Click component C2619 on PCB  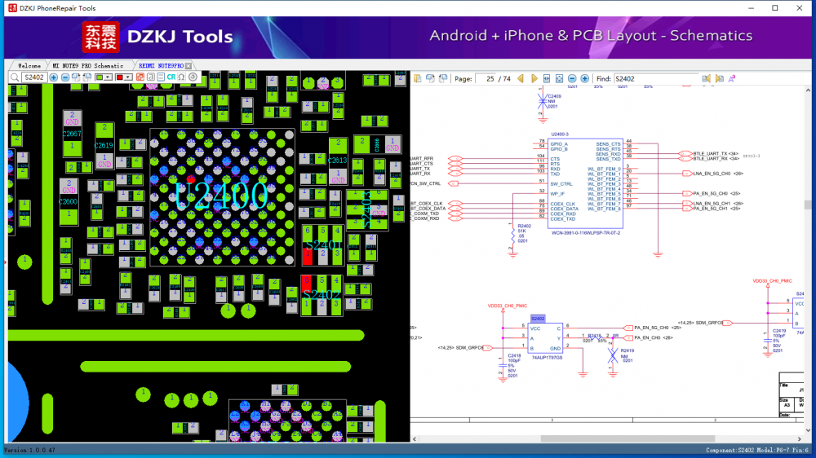(104, 146)
